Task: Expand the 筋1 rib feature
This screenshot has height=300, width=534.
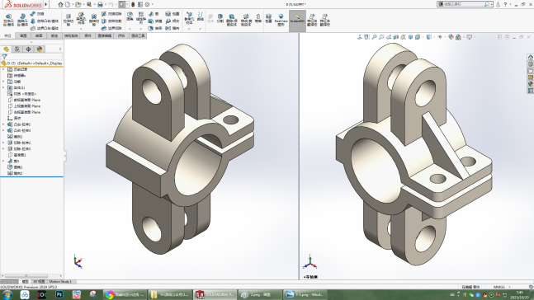Action: tap(3, 162)
